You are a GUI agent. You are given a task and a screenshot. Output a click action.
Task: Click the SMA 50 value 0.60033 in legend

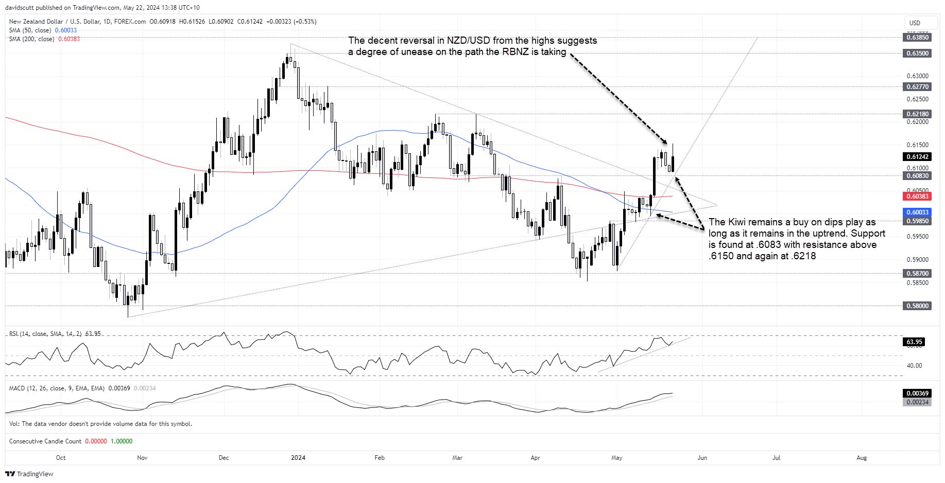[x=65, y=30]
